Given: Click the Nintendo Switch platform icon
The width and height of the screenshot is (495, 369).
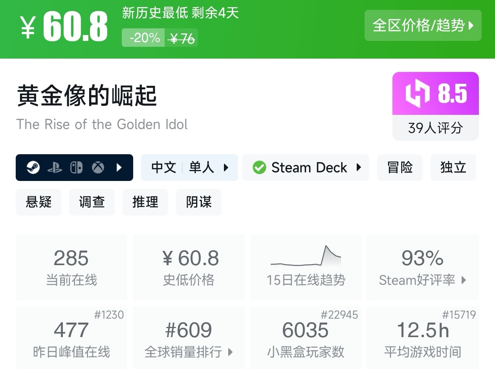Looking at the screenshot, I should (76, 168).
